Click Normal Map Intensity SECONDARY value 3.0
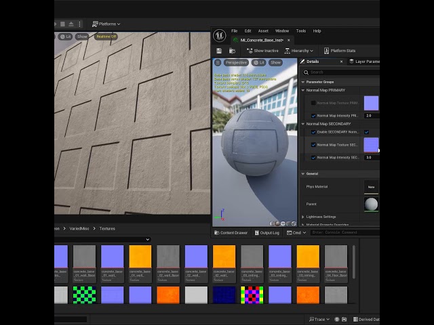This screenshot has width=434, height=325. 372,158
